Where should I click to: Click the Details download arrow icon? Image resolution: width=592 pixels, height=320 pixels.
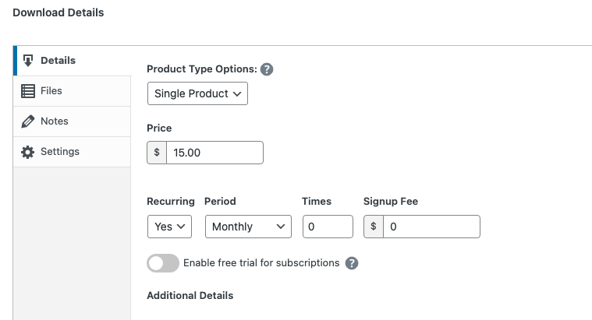(x=28, y=61)
